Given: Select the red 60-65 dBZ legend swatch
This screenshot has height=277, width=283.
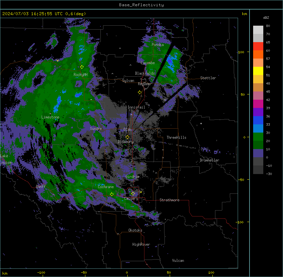Looking at the screenshot, I should tap(258, 46).
